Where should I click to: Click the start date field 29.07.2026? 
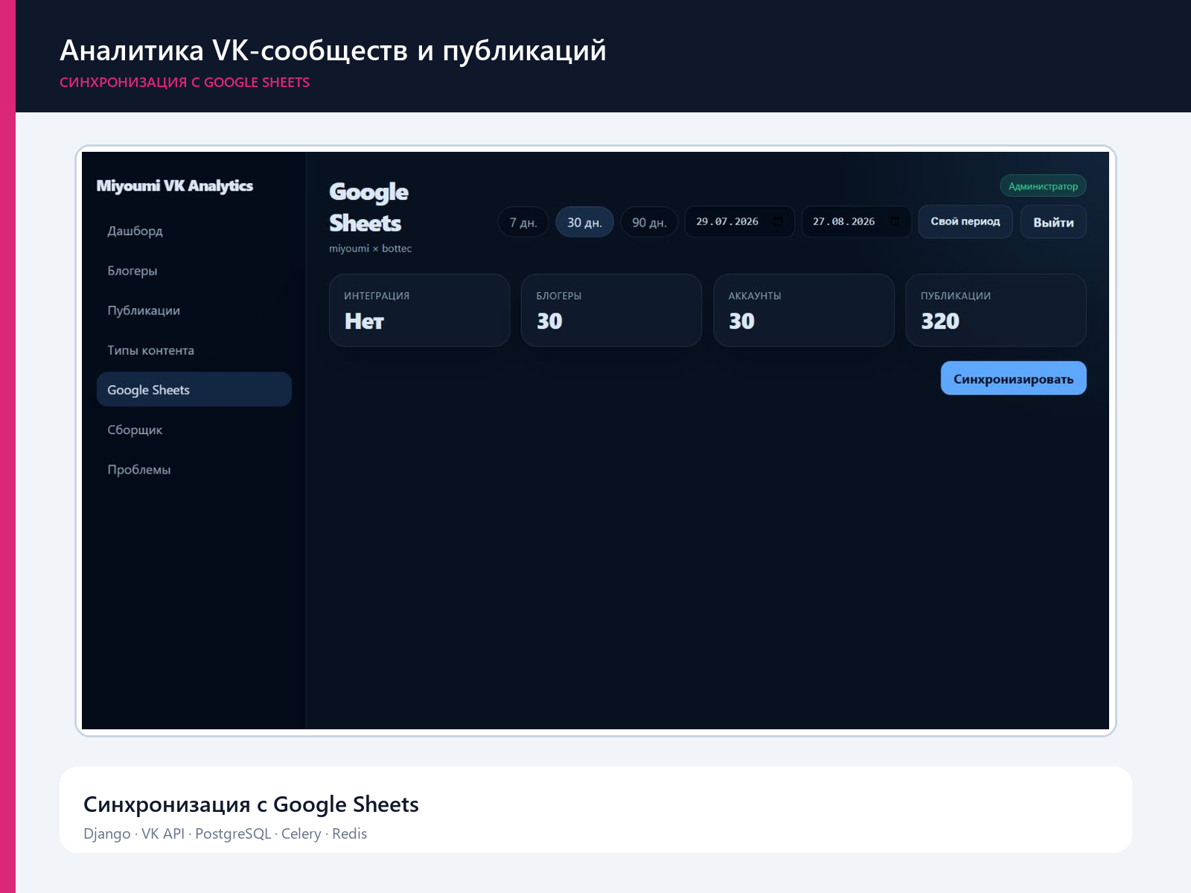click(739, 222)
